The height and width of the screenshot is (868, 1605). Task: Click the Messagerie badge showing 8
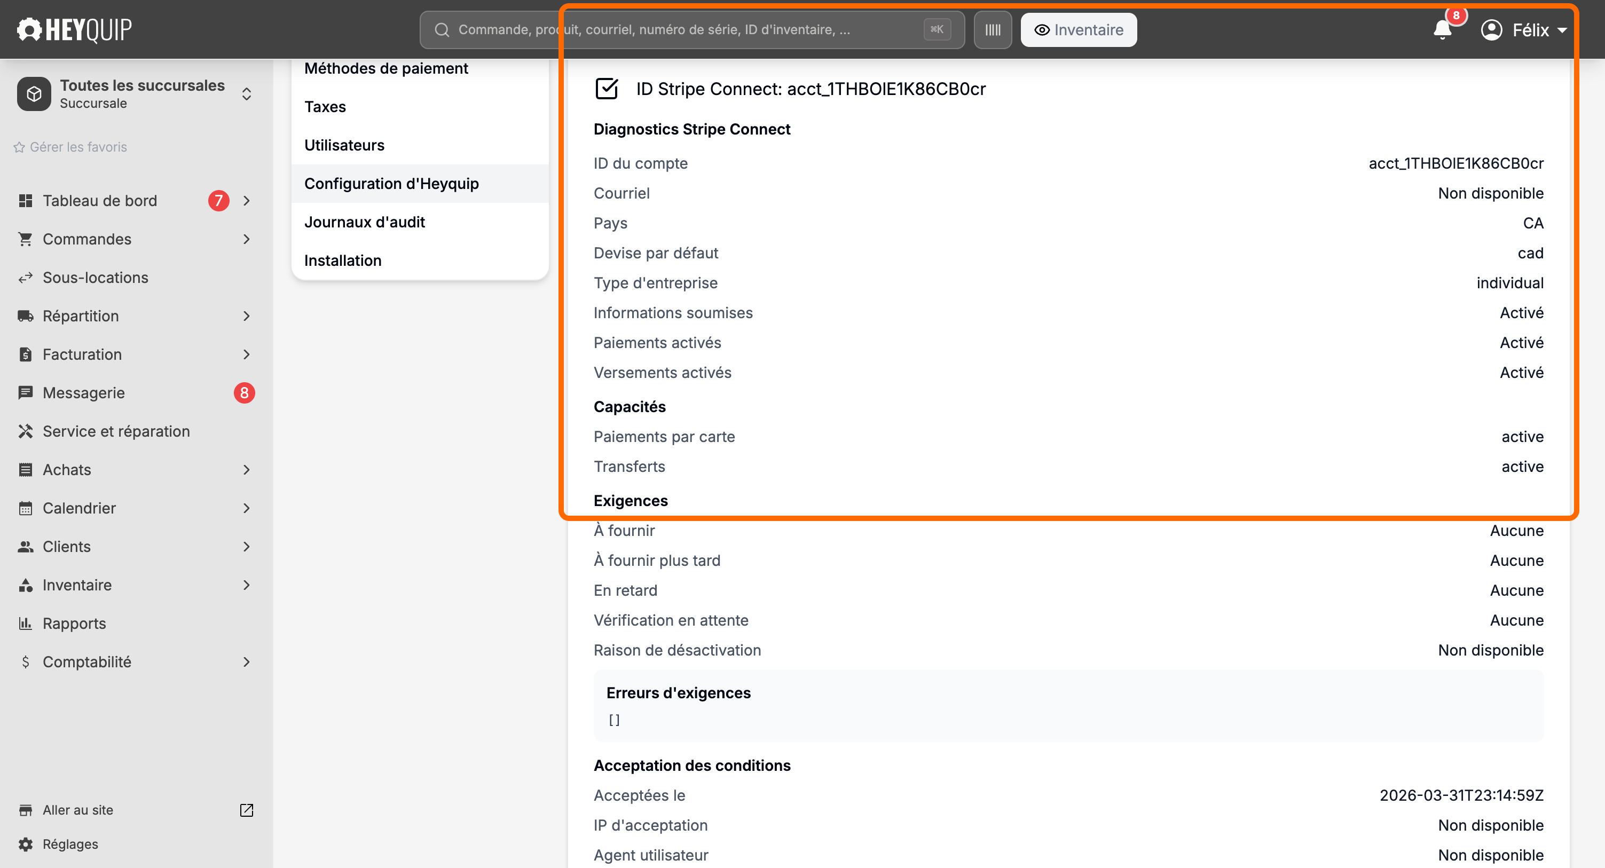pyautogui.click(x=244, y=393)
